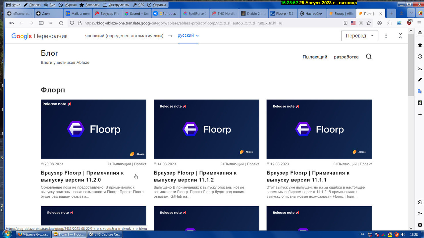Click the taskbar clock showing 16:28
Viewport: 424px width, 238px height.
(x=414, y=234)
